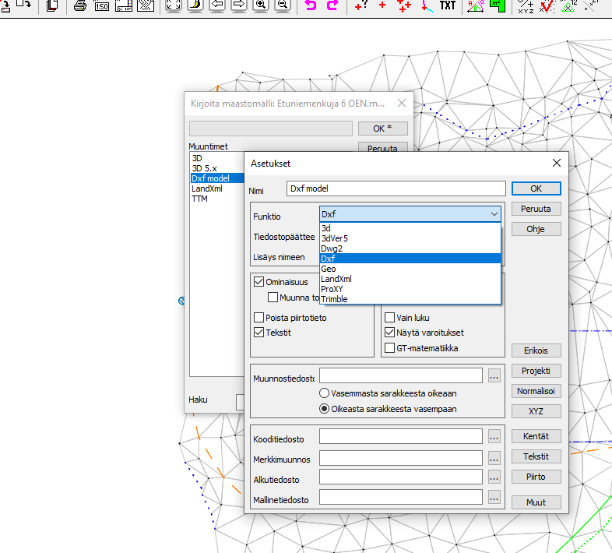Click the copy documents icon
Viewport: 612px width, 553px height.
[52, 5]
